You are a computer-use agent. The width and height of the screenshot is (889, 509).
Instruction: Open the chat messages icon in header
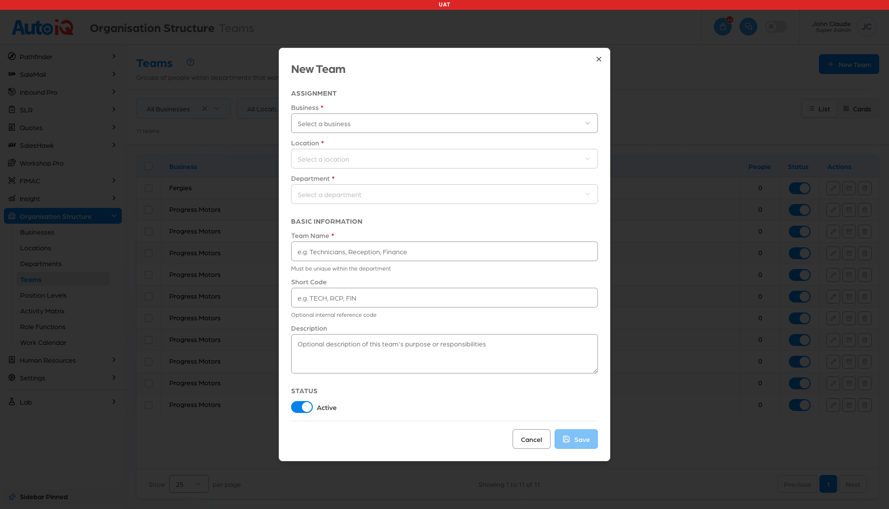coord(748,27)
